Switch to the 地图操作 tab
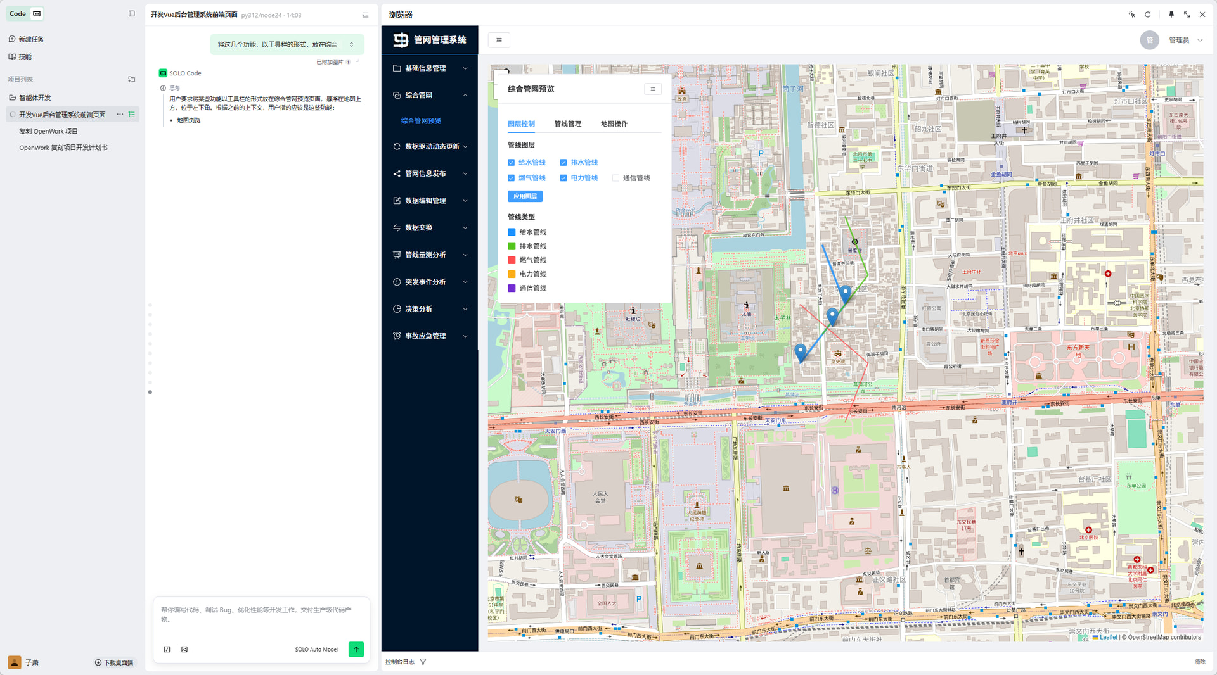The height and width of the screenshot is (675, 1217). tap(614, 124)
